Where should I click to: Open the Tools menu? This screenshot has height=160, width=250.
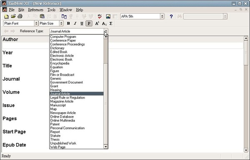pyautogui.click(x=51, y=10)
